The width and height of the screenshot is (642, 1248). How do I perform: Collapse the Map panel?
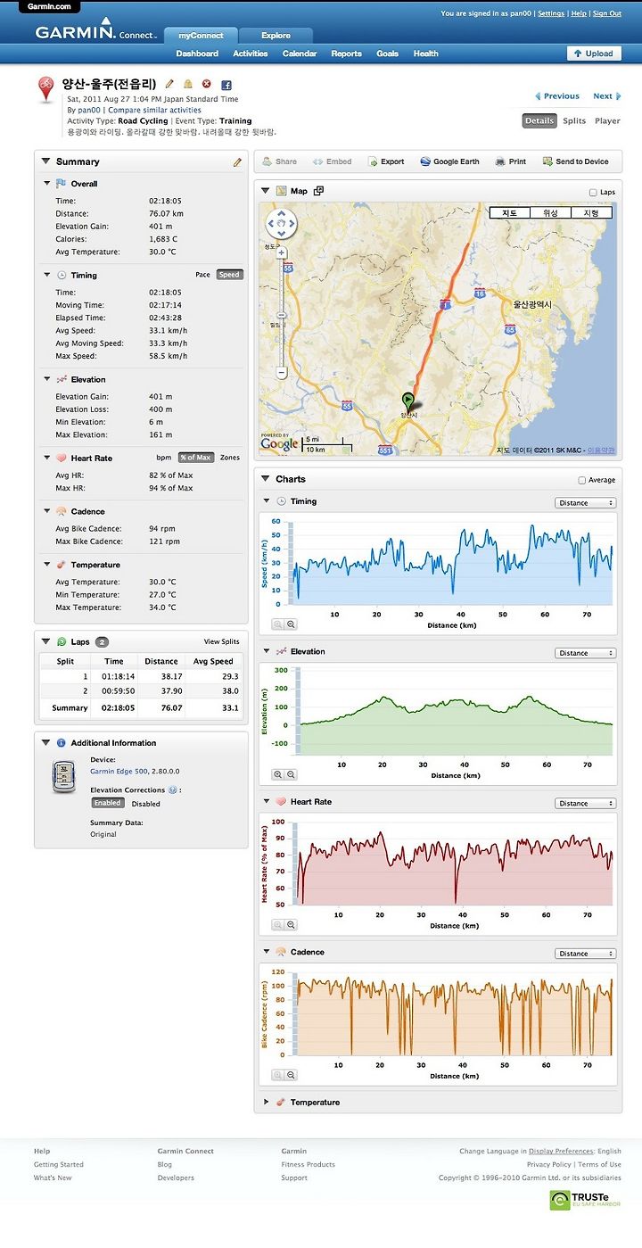pos(266,191)
